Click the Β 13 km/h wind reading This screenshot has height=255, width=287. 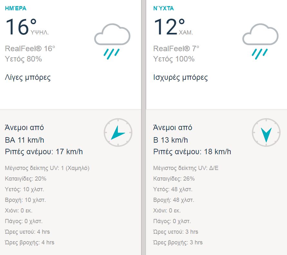click(x=170, y=140)
